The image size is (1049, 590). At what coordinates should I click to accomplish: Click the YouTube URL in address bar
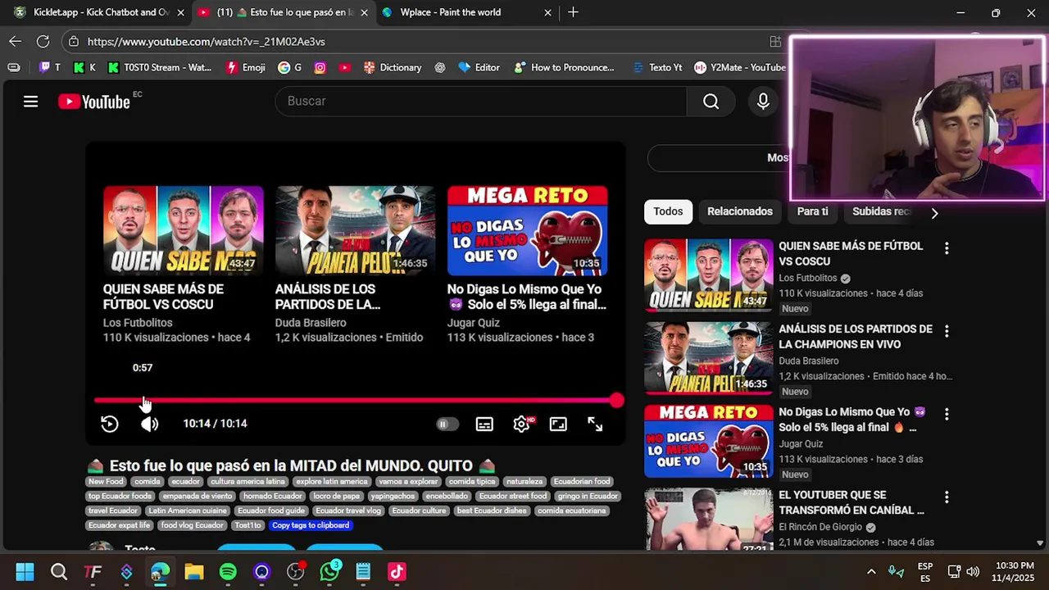click(206, 42)
